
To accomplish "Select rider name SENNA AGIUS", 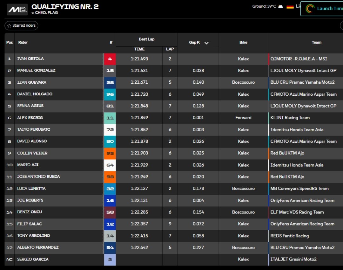I will [30, 106].
